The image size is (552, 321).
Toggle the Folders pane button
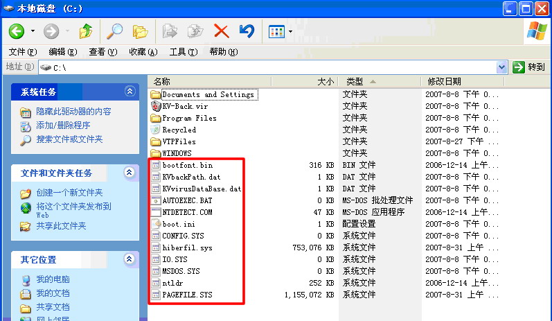point(140,31)
